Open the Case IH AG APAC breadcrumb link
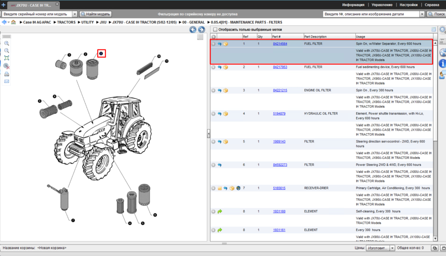The width and height of the screenshot is (446, 256). tap(37, 22)
